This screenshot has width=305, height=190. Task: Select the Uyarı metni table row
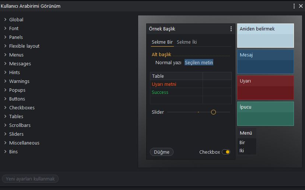point(191,84)
